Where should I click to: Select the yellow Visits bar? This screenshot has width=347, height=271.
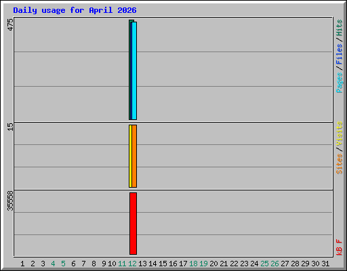tap(130, 156)
